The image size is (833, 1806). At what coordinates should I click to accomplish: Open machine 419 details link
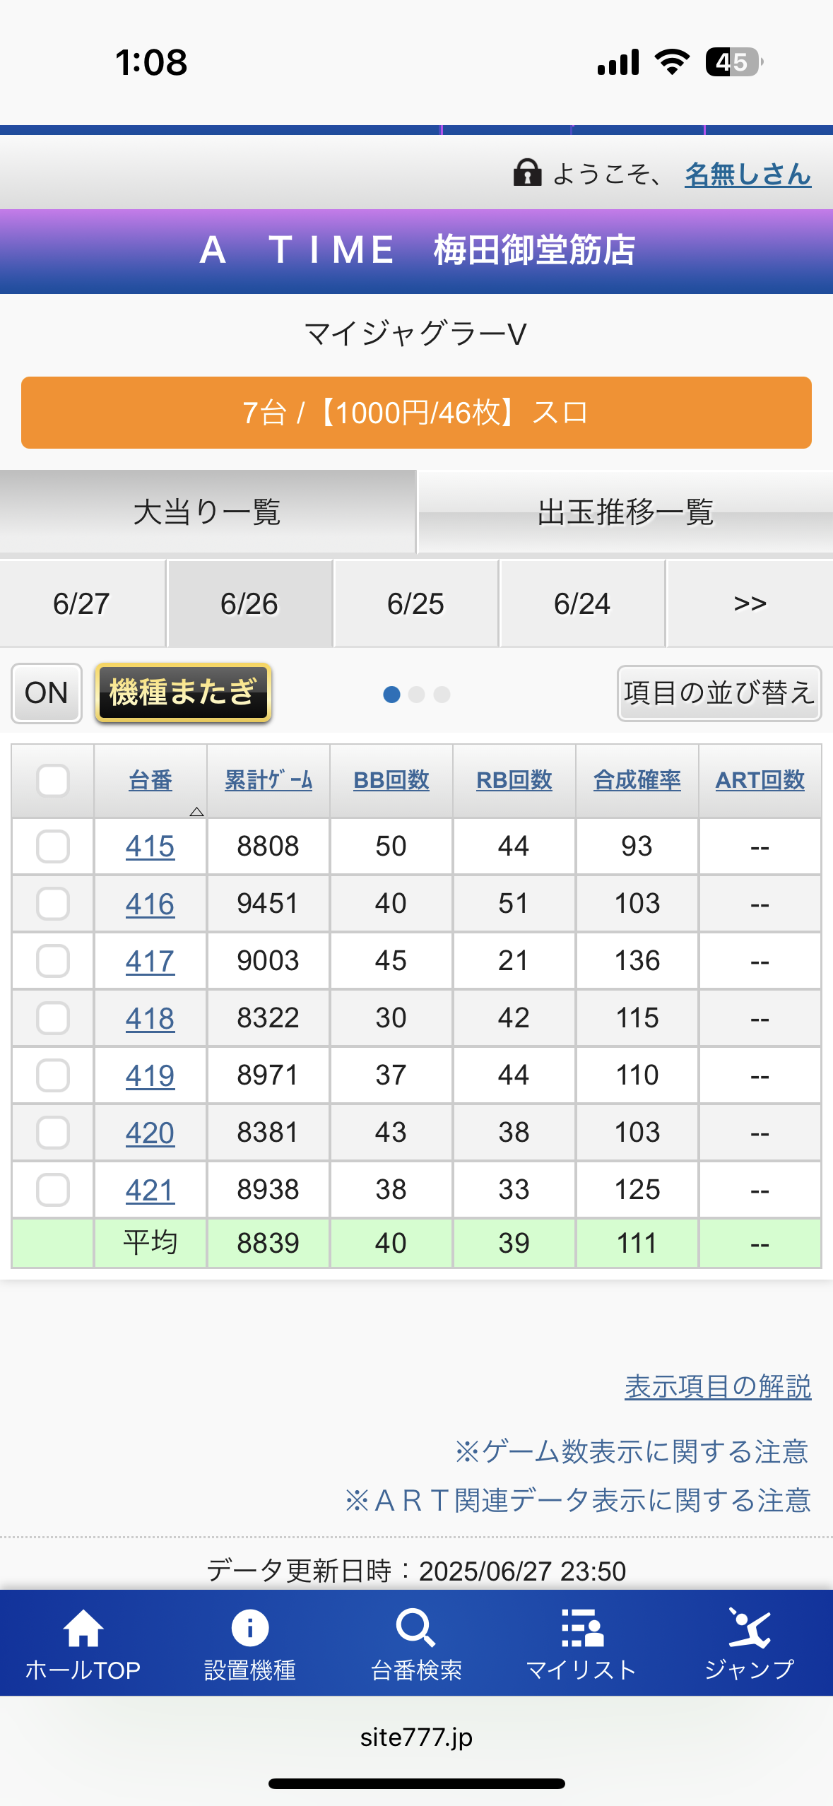(150, 1075)
